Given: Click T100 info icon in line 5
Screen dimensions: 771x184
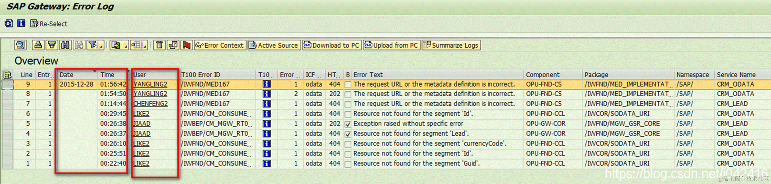Looking at the screenshot, I should coord(266,124).
